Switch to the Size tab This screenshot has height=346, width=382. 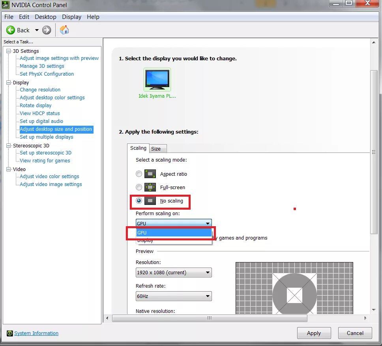[x=157, y=149]
